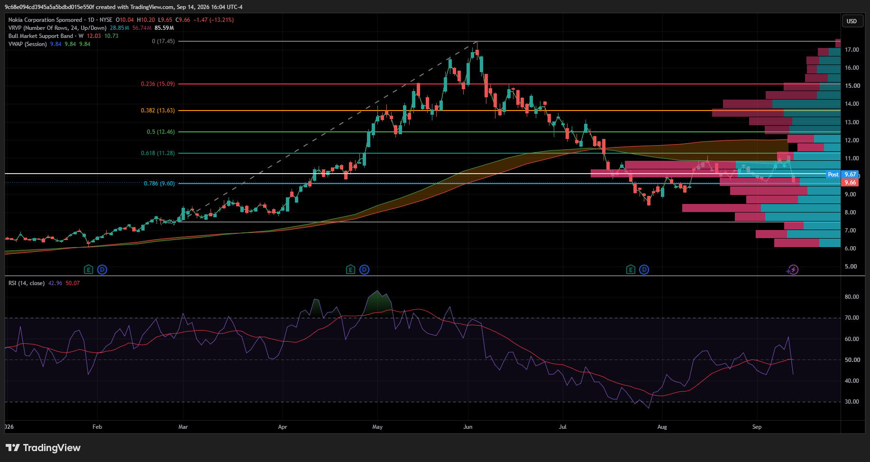
Task: Click the Fibonacci 0.5 (12.46) level label
Action: 161,132
